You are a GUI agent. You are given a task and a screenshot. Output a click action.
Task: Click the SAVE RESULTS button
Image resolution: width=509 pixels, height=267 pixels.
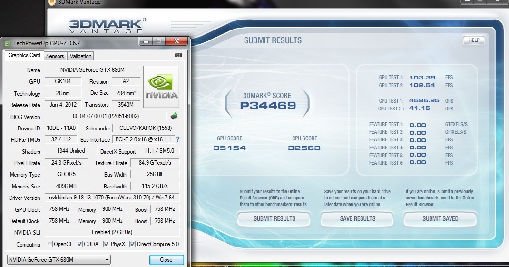[x=357, y=218]
